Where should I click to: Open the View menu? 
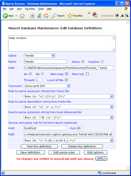[x=19, y=9]
